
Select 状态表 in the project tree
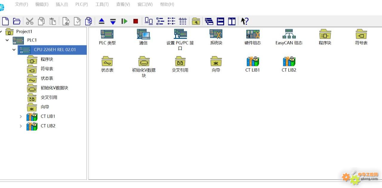coord(47,78)
